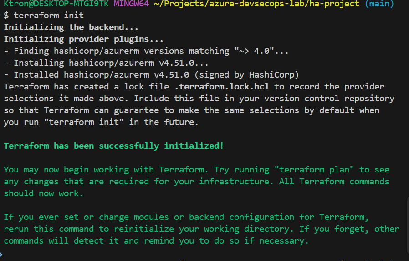Click the "~> 4.0" version constraint
409x261 pixels.
click(254, 51)
